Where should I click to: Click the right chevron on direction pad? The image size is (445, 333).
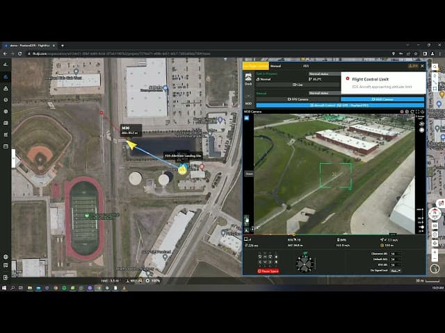(270, 262)
